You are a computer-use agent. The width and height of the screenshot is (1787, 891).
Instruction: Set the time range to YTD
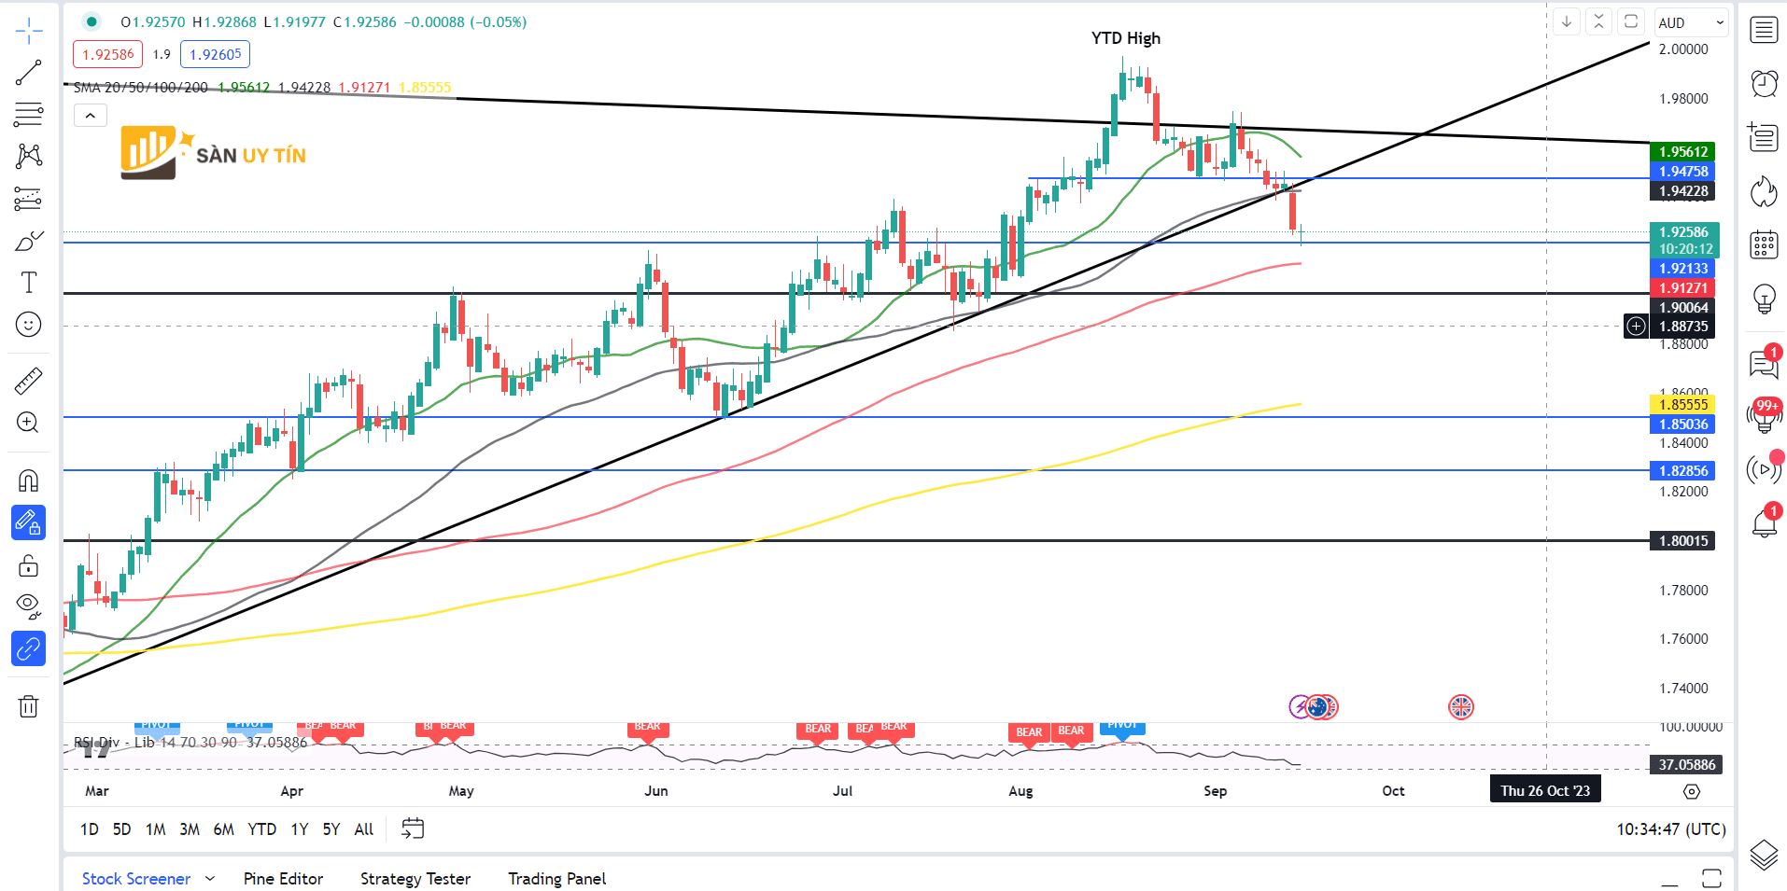261,829
